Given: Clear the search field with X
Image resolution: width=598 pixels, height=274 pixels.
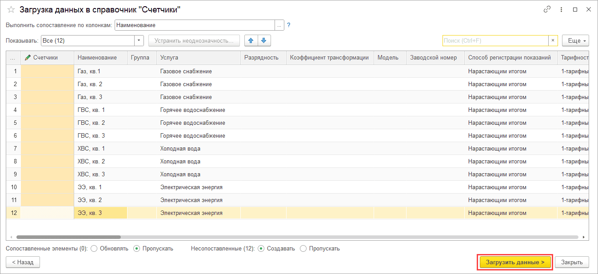Looking at the screenshot, I should coord(553,41).
